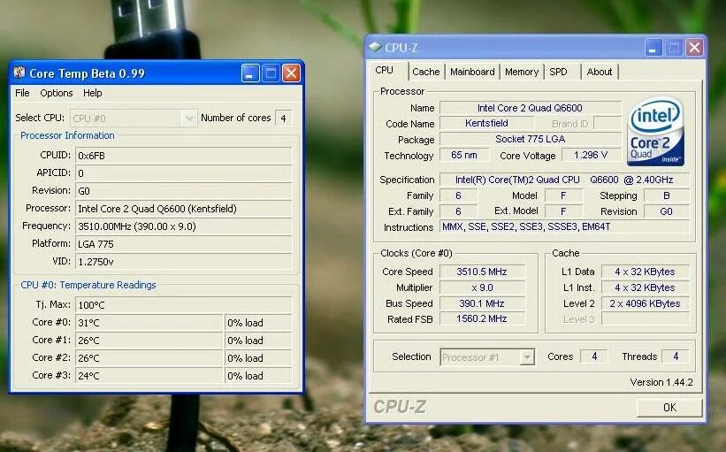Click the Bus Speed value 390.1 MHz
Image resolution: width=726 pixels, height=452 pixels.
click(482, 303)
